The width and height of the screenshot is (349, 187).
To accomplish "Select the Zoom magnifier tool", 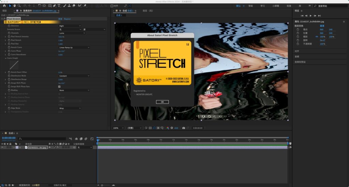I will [x=19, y=6].
